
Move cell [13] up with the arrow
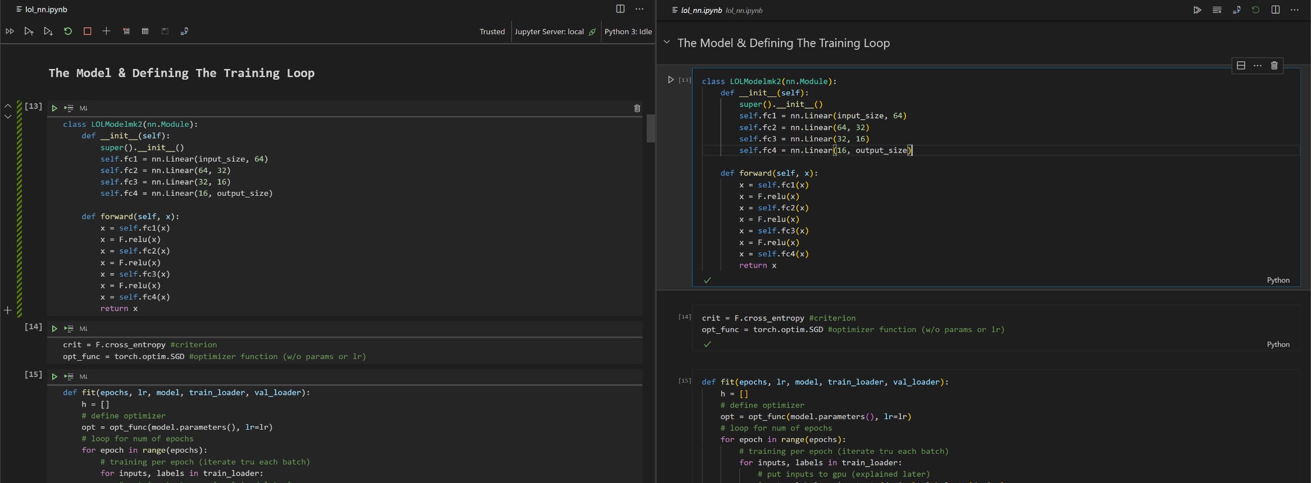click(8, 105)
